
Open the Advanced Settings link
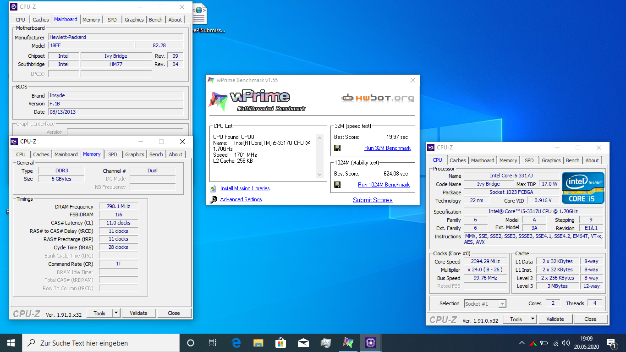[241, 199]
